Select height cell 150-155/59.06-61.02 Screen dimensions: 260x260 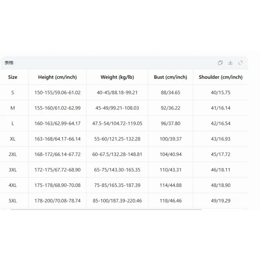(x=58, y=93)
